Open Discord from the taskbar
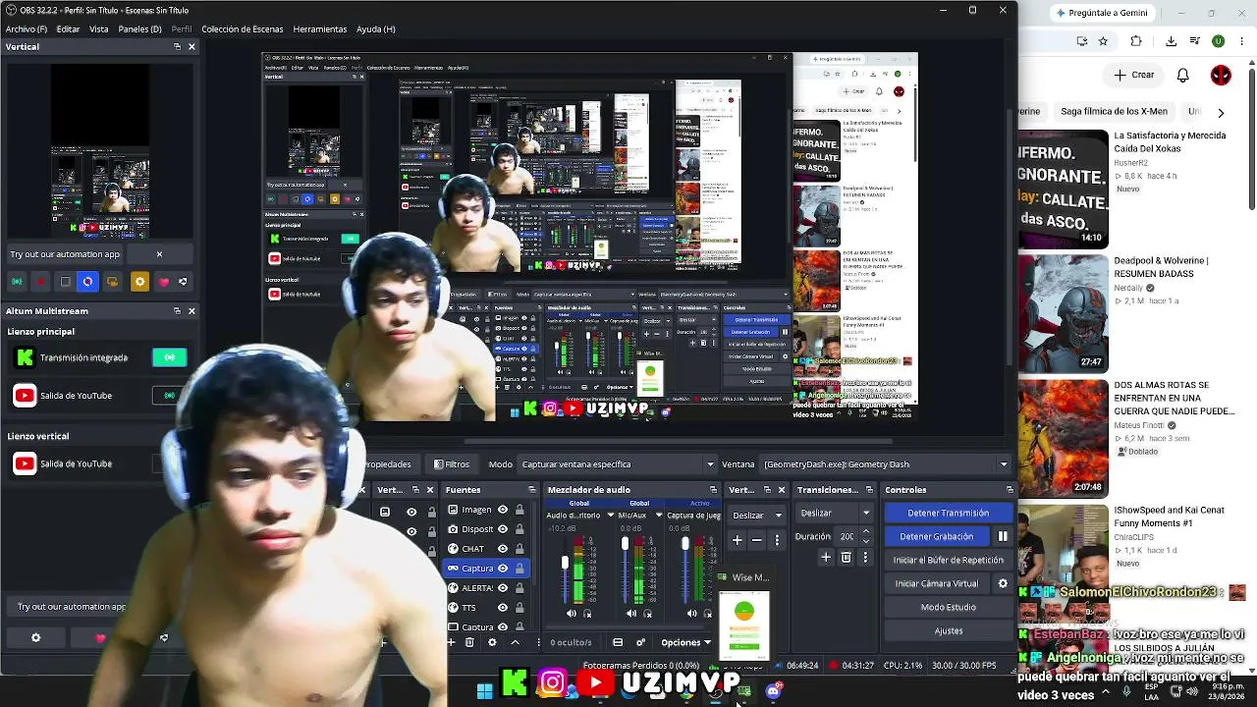The image size is (1257, 707). click(773, 691)
